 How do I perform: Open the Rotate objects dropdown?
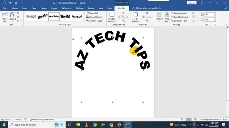[x=194, y=21]
